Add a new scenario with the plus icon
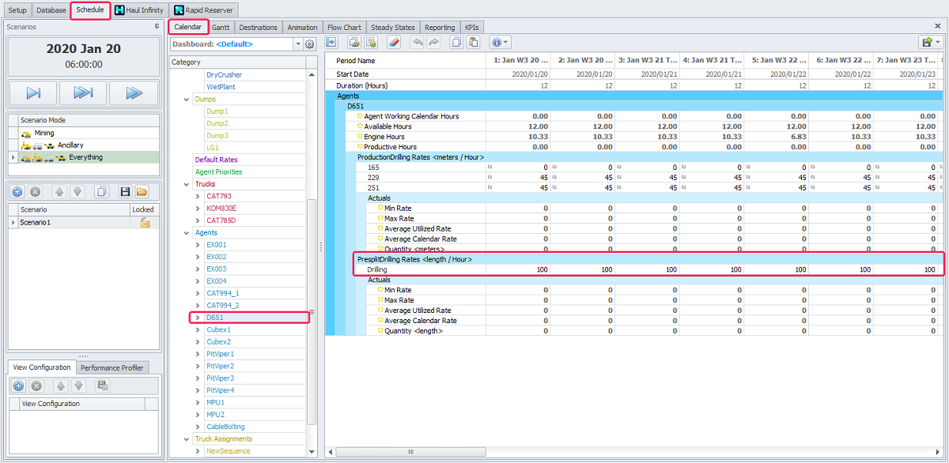 click(x=17, y=192)
